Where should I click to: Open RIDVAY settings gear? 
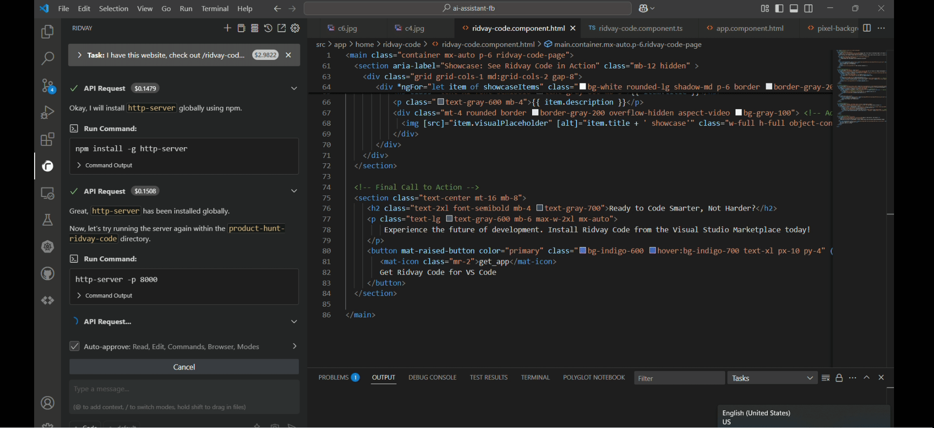(295, 28)
